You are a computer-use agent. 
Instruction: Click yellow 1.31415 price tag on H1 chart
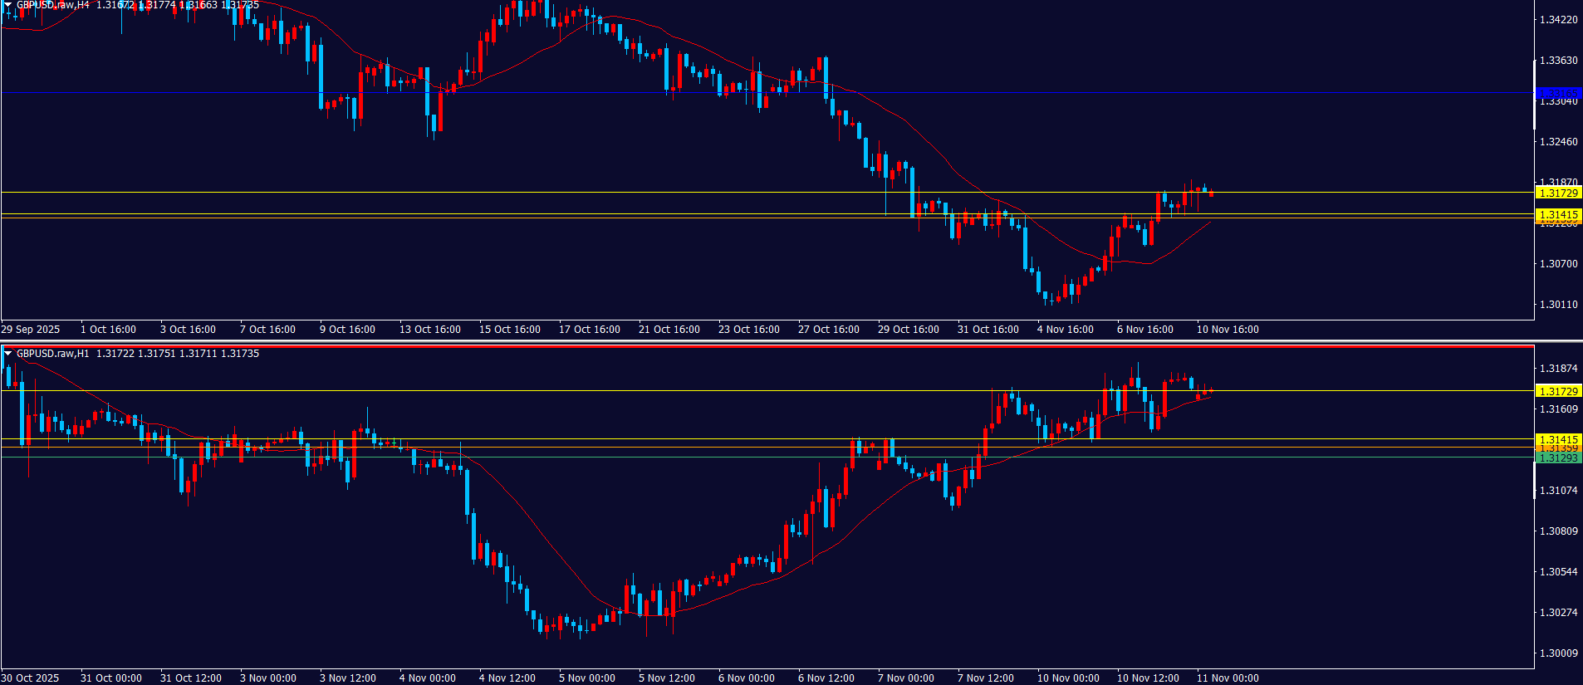pyautogui.click(x=1558, y=439)
